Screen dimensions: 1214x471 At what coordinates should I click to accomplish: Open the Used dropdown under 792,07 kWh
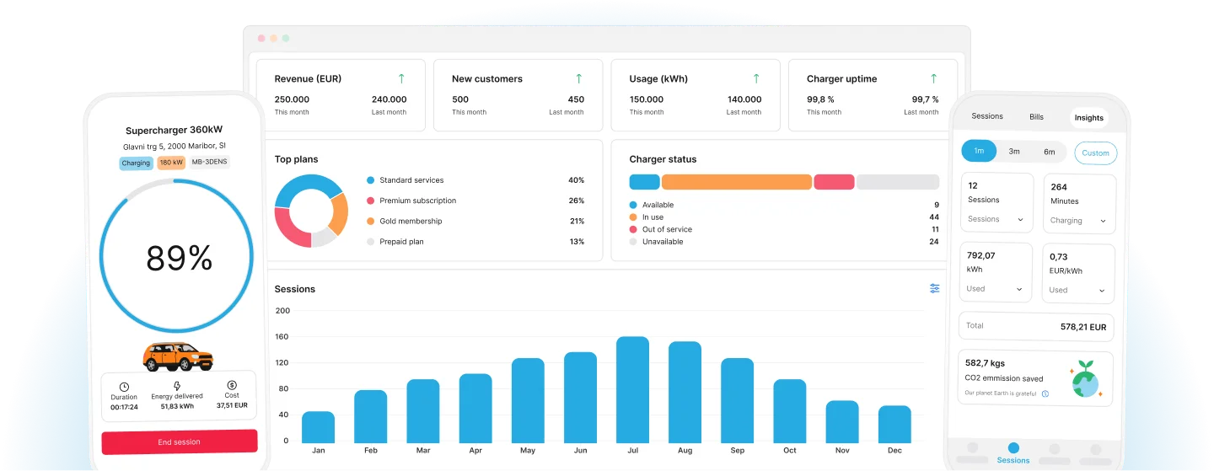coord(996,289)
